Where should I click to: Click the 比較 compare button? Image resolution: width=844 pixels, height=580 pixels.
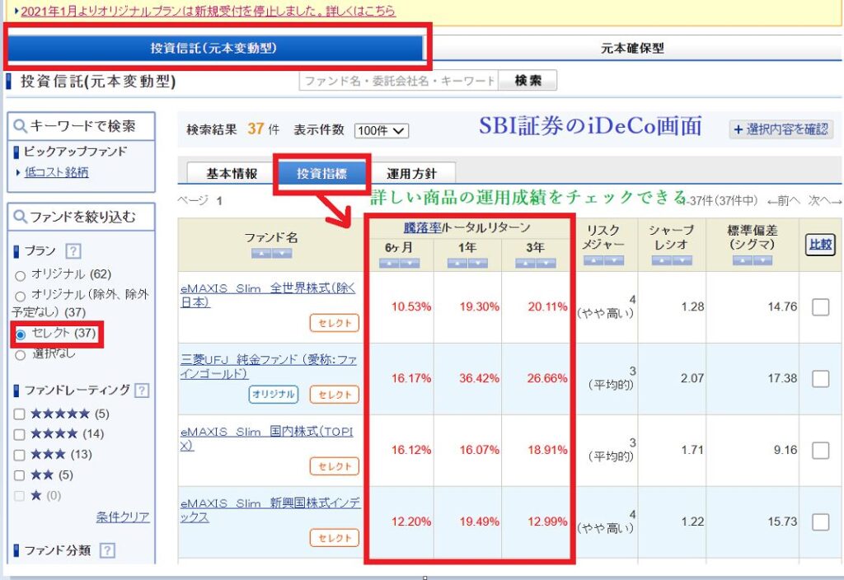click(820, 244)
